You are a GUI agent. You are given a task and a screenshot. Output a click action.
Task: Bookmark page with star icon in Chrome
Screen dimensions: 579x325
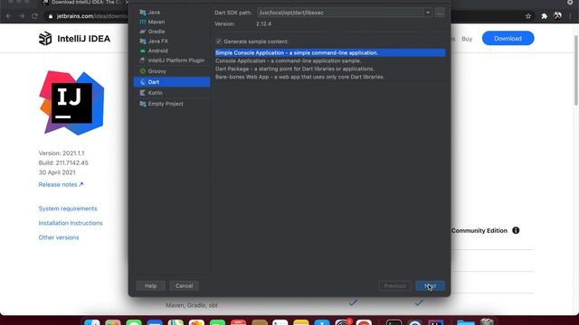tap(528, 16)
